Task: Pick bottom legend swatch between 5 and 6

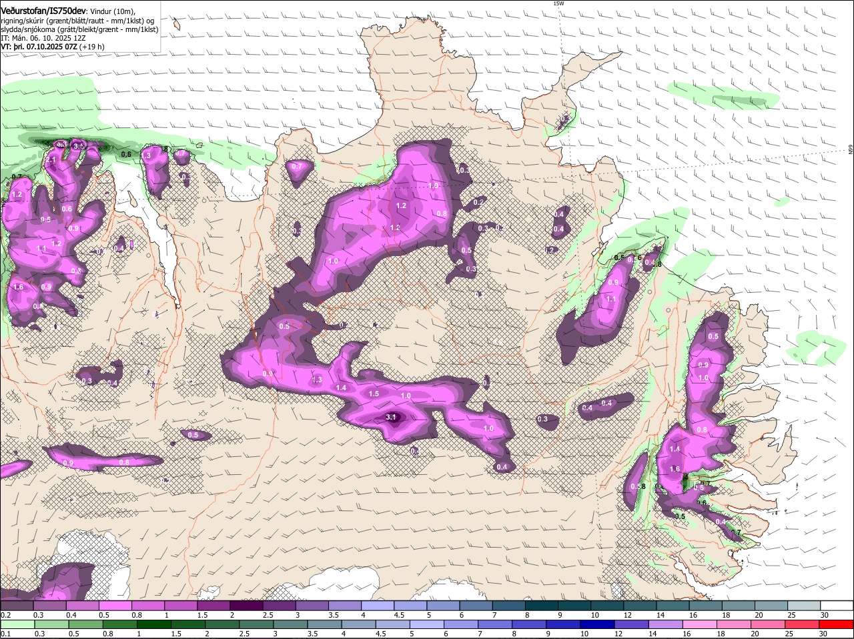Action: pos(428,624)
